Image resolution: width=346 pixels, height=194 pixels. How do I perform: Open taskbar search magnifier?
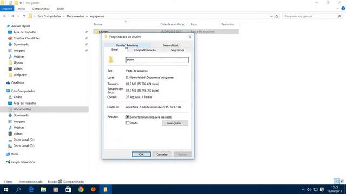click(18, 189)
